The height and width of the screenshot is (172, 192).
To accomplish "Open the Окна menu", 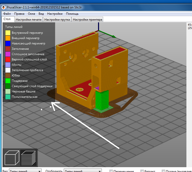I will pyautogui.click(x=31, y=14).
